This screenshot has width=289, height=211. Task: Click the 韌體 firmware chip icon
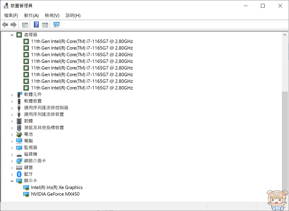[19, 121]
